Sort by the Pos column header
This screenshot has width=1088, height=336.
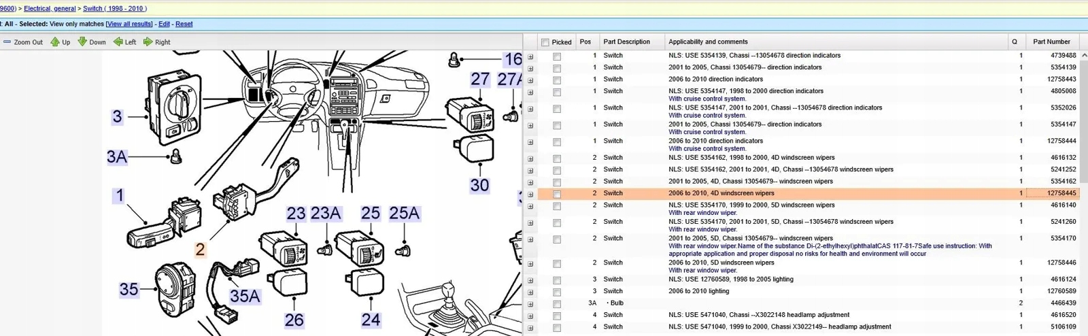(x=585, y=41)
